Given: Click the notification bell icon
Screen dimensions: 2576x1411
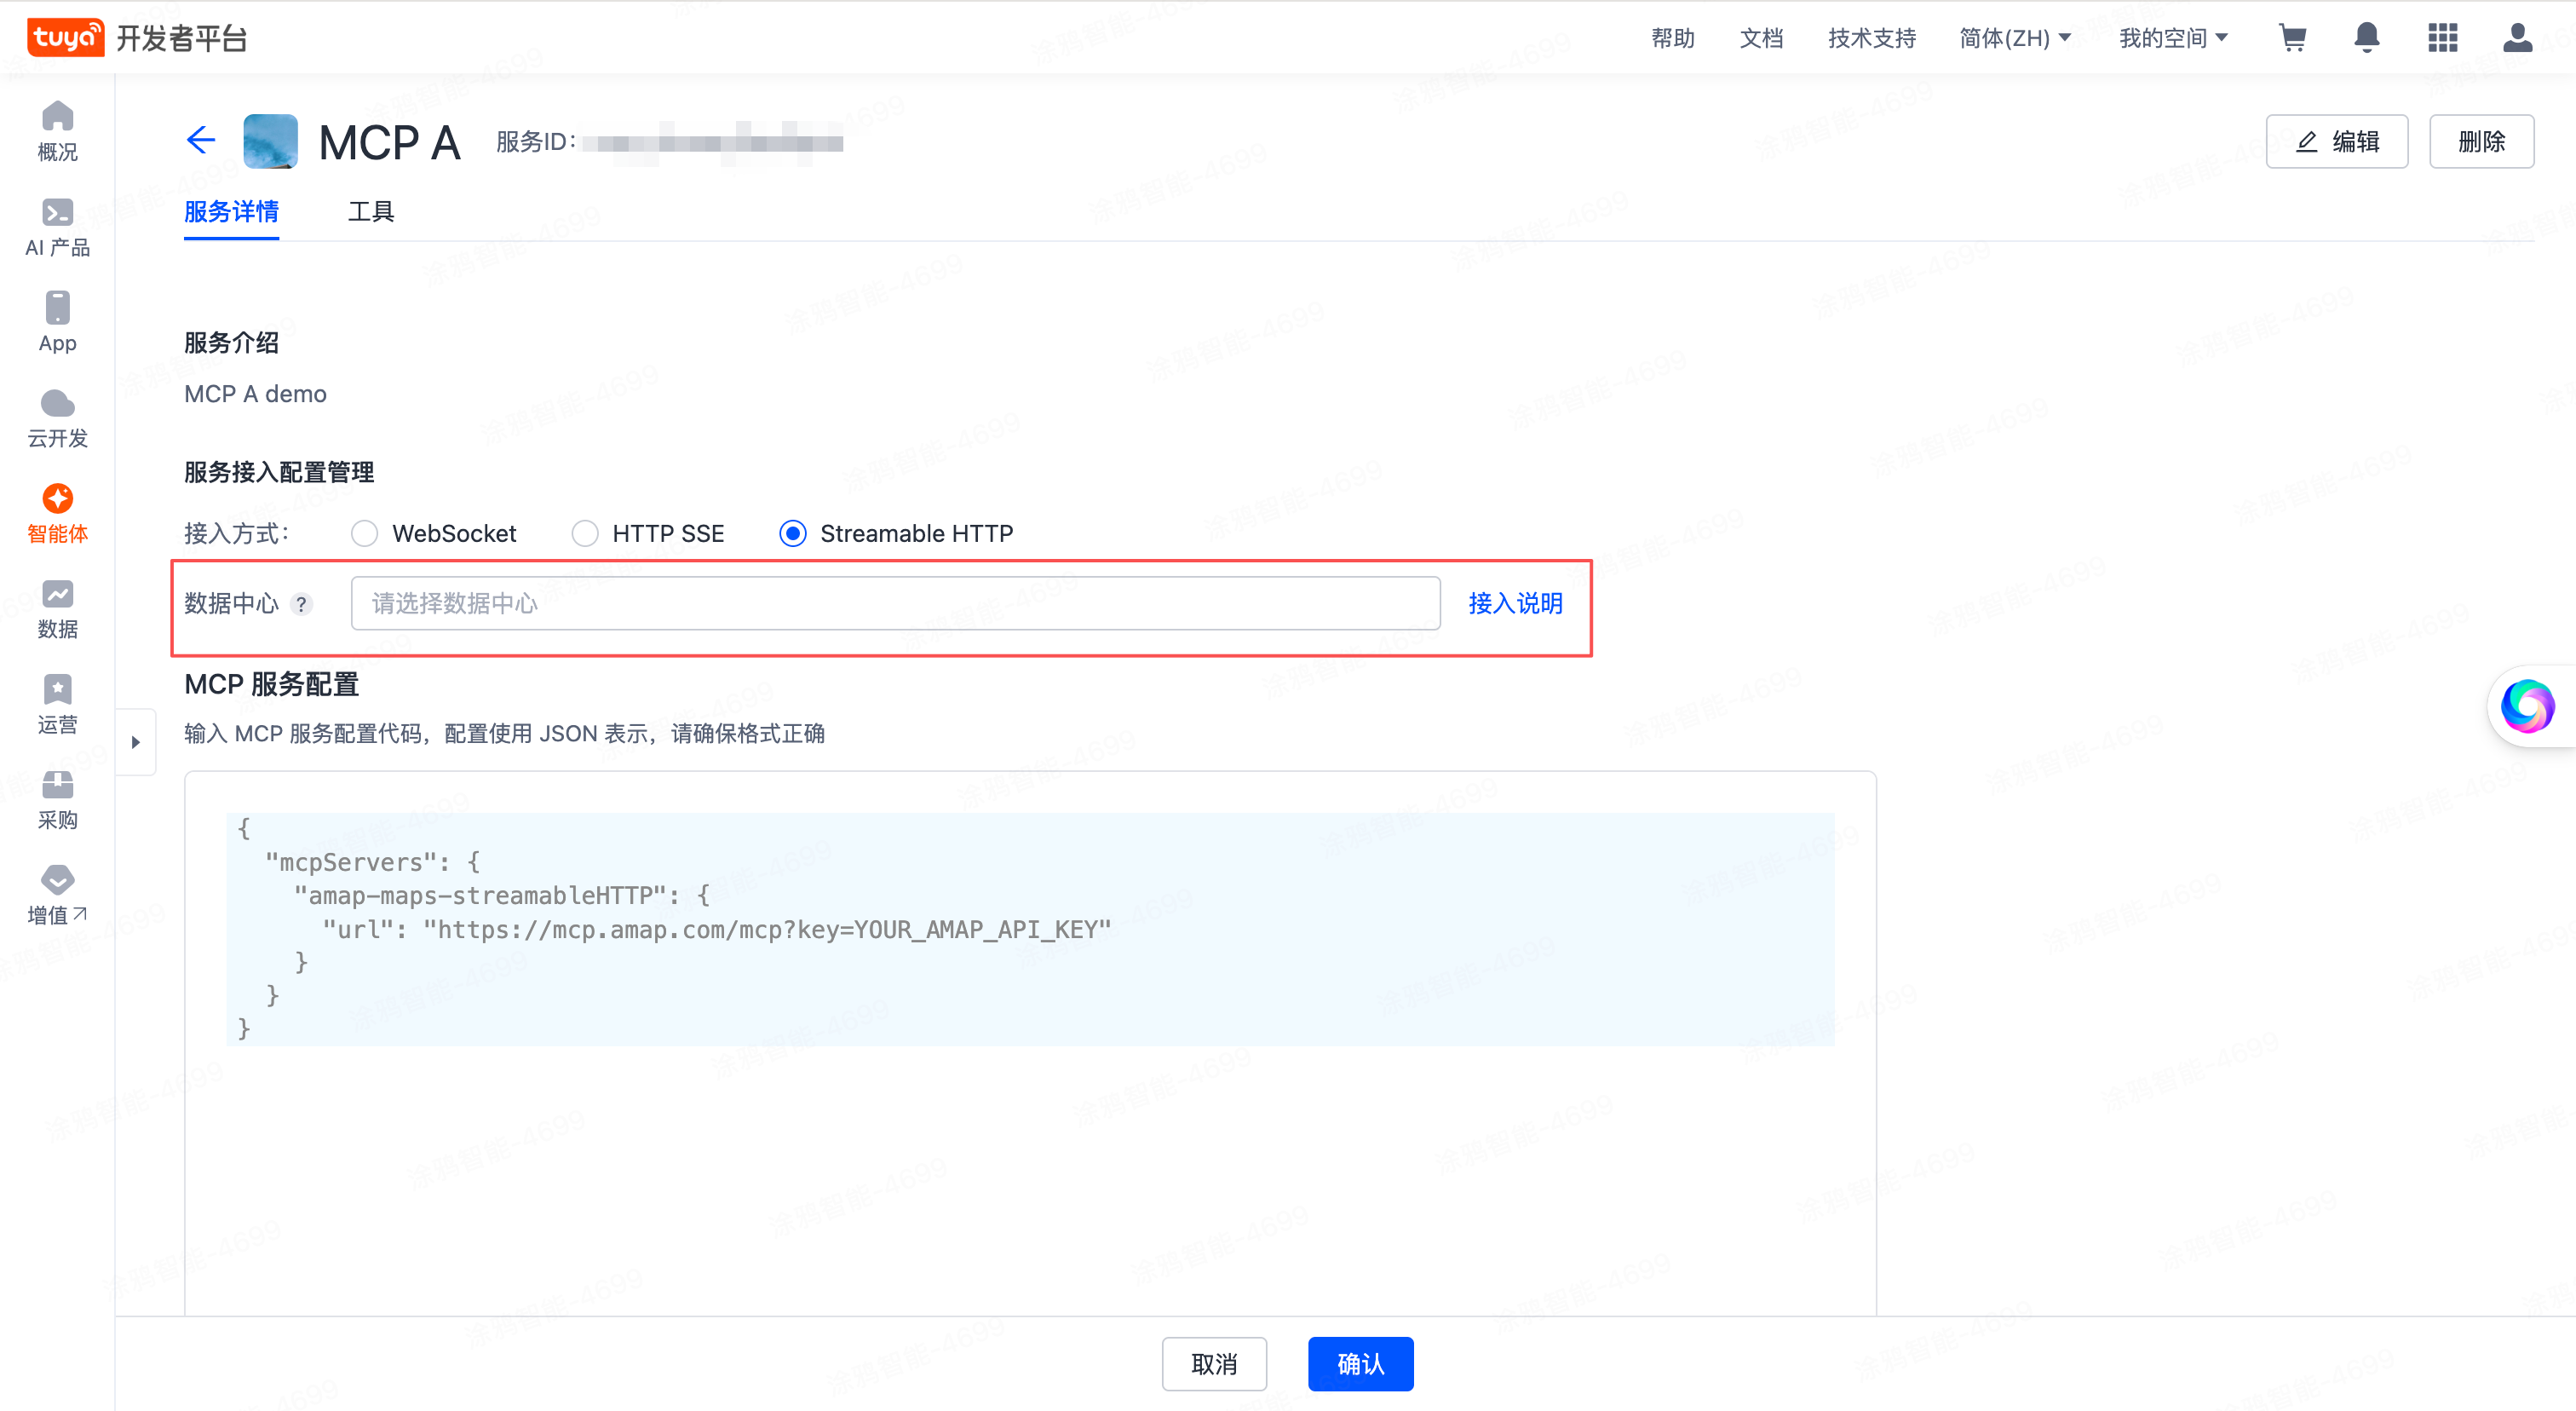Looking at the screenshot, I should pos(2366,38).
